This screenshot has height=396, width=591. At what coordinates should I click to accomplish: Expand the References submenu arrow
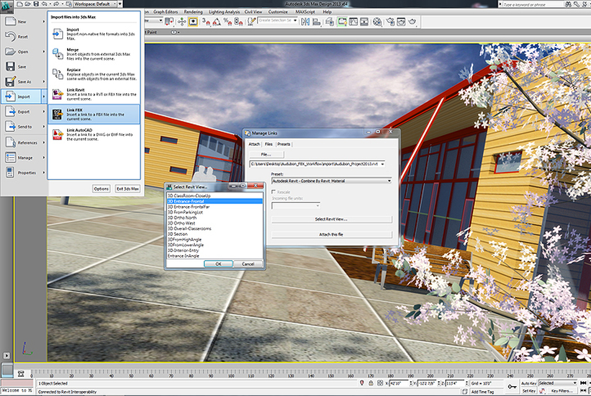point(43,142)
